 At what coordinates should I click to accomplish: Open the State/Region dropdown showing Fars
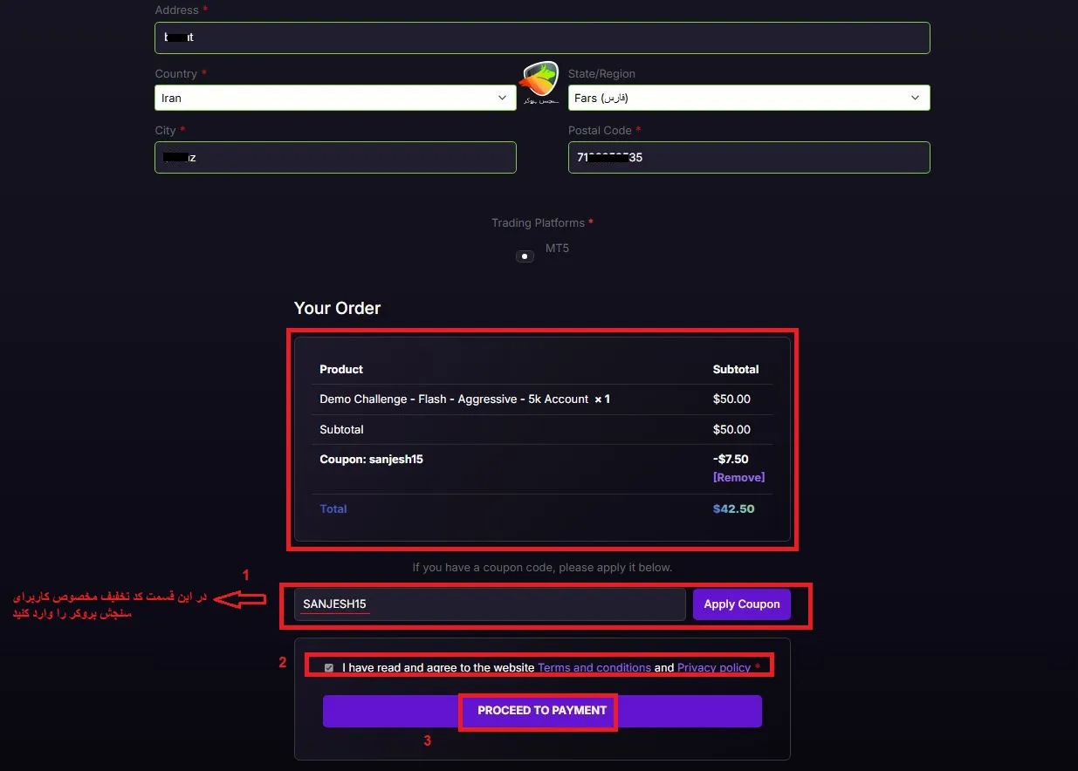pos(748,98)
